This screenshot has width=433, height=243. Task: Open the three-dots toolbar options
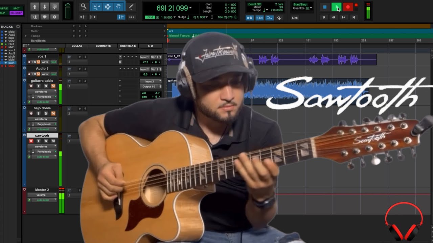pyautogui.click(x=132, y=17)
